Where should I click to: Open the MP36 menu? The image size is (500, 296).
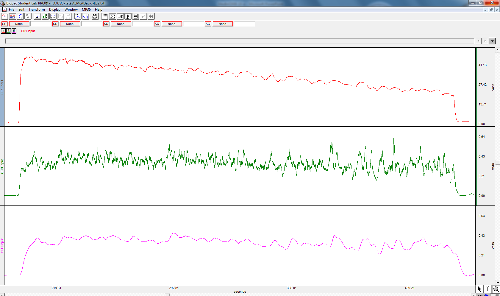pos(86,9)
